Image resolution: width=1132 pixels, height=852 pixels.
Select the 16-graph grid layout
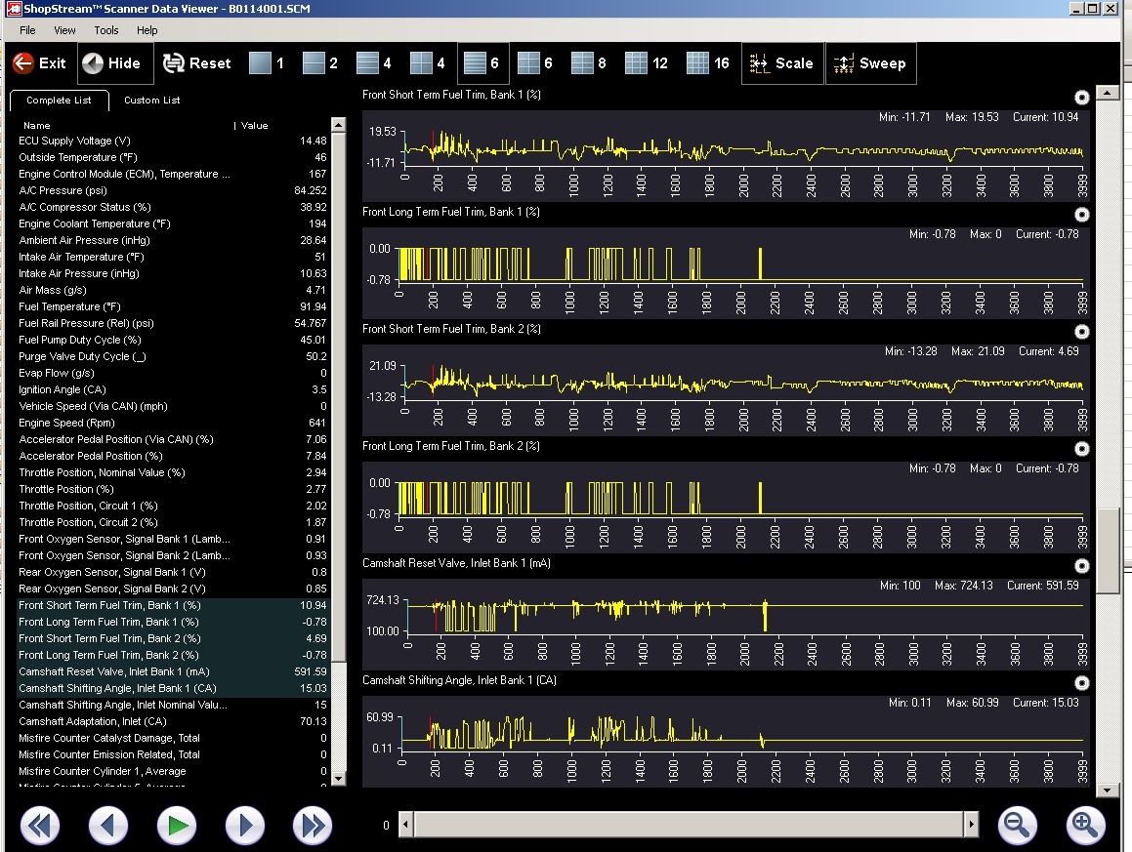(708, 63)
